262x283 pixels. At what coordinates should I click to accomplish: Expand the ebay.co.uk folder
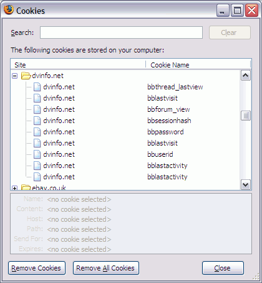tap(14, 188)
